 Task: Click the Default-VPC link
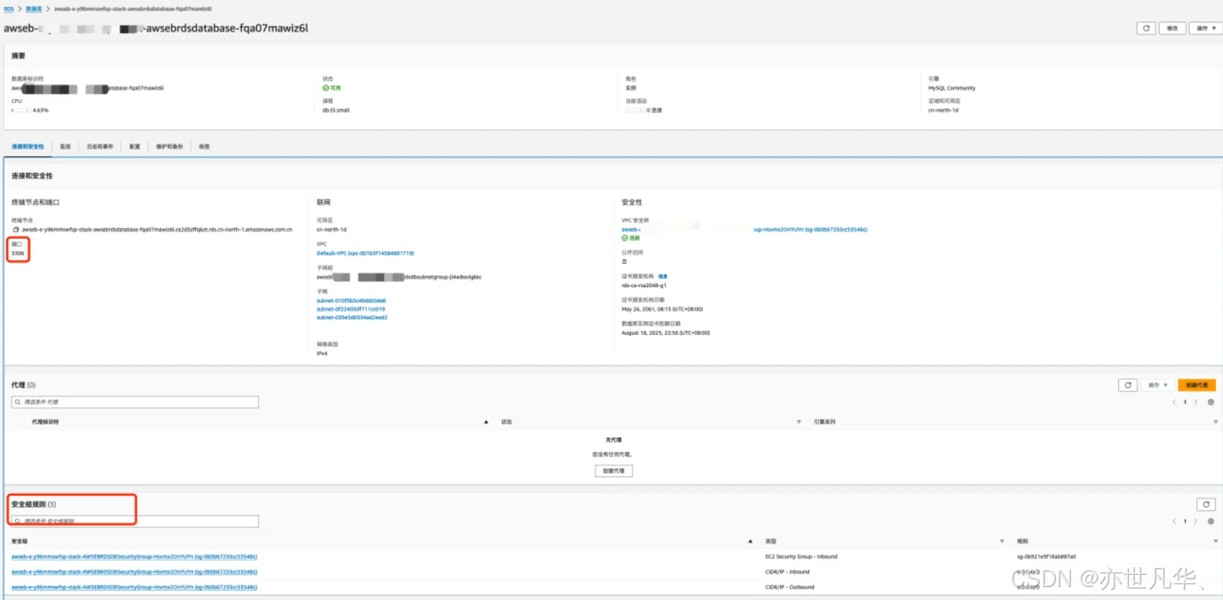[365, 253]
